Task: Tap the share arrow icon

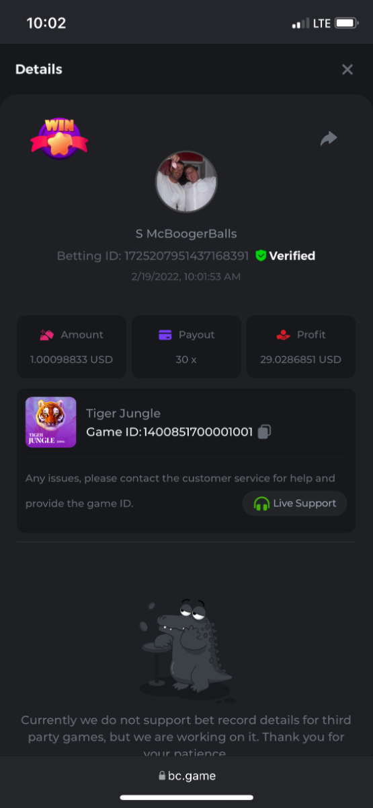Action: tap(328, 139)
